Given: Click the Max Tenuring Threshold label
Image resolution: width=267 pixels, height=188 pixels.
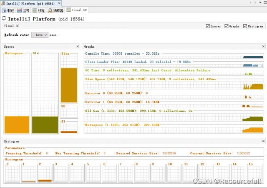Looking at the screenshot, I should click(x=78, y=153).
